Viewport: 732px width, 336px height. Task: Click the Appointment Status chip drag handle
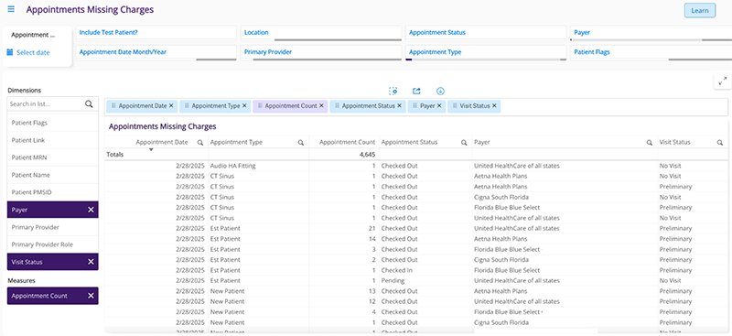pos(337,106)
